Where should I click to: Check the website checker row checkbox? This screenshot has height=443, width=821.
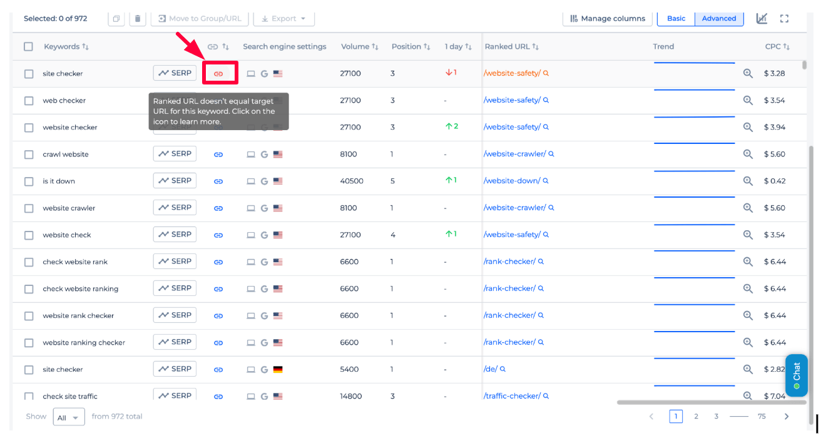pyautogui.click(x=29, y=128)
